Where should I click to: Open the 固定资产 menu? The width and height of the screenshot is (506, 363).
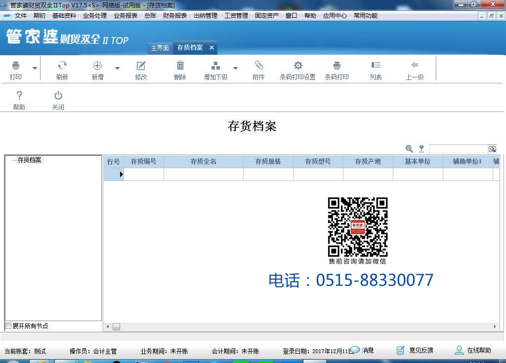point(267,15)
